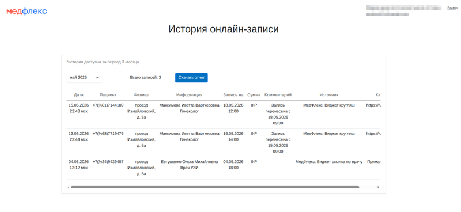This screenshot has height=212, width=461.
Task: Open the май 2026 month dropdown
Action: [x=84, y=78]
